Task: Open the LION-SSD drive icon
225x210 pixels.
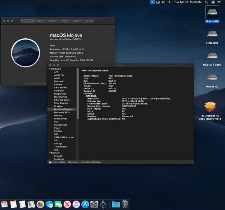Action: click(x=212, y=34)
